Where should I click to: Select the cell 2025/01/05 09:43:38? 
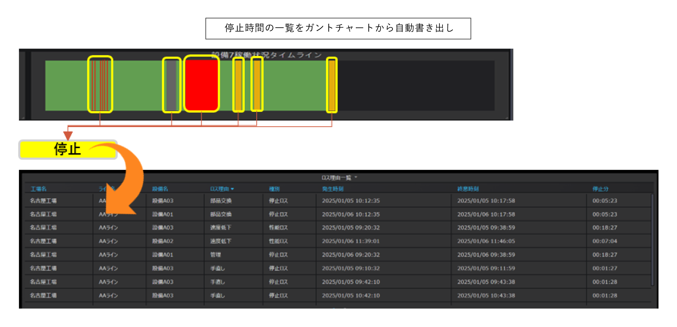[486, 282]
